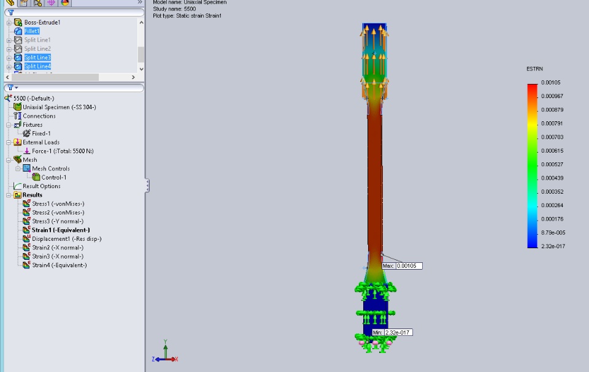Open the ConfigurationManager tab
Screen dimensions: 589x372
(37, 2)
